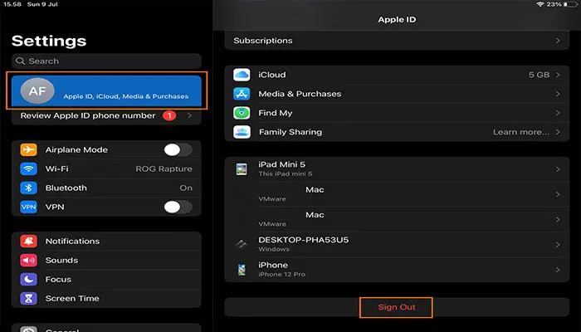Viewport: 581px width, 332px height.
Task: Expand the Subscriptions chevron
Action: click(558, 41)
